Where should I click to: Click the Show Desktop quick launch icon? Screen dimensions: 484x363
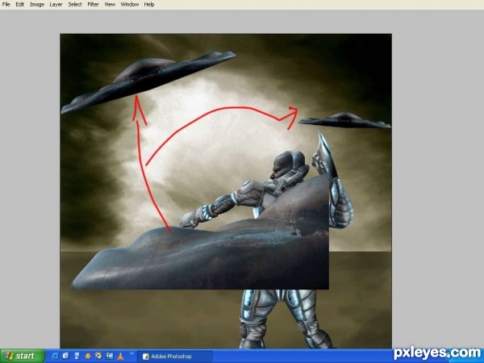click(77, 356)
